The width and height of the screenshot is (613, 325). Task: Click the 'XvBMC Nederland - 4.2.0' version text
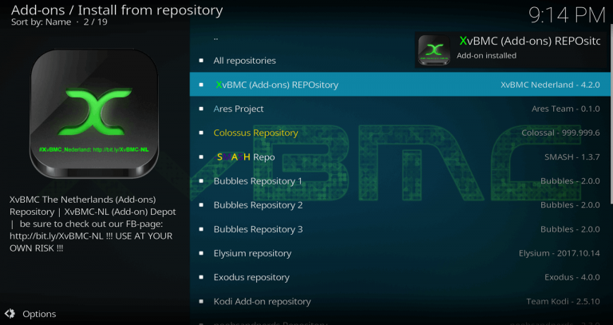[x=550, y=85]
